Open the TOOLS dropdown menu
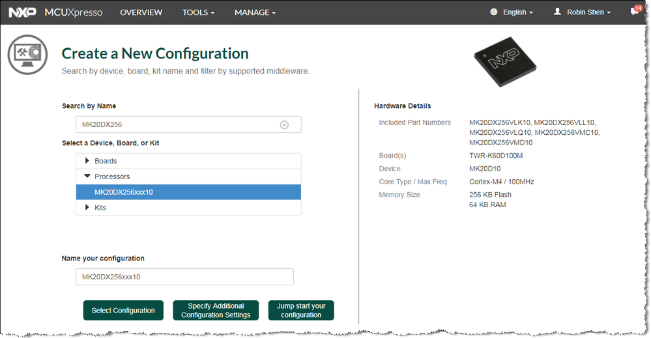Viewport: 651px width, 338px height. tap(199, 12)
